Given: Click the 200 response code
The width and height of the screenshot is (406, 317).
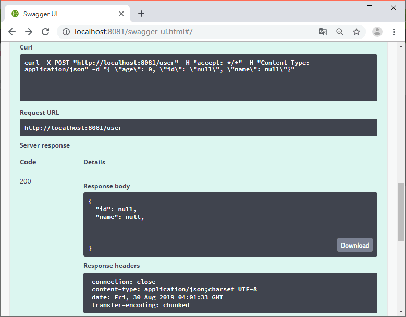Looking at the screenshot, I should coord(26,181).
